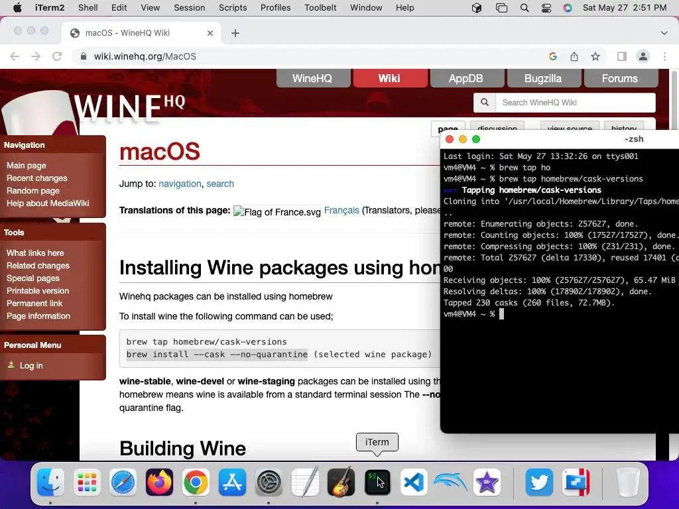Click Log in under Personal Menu
Screen dimensions: 679x509
(31, 366)
